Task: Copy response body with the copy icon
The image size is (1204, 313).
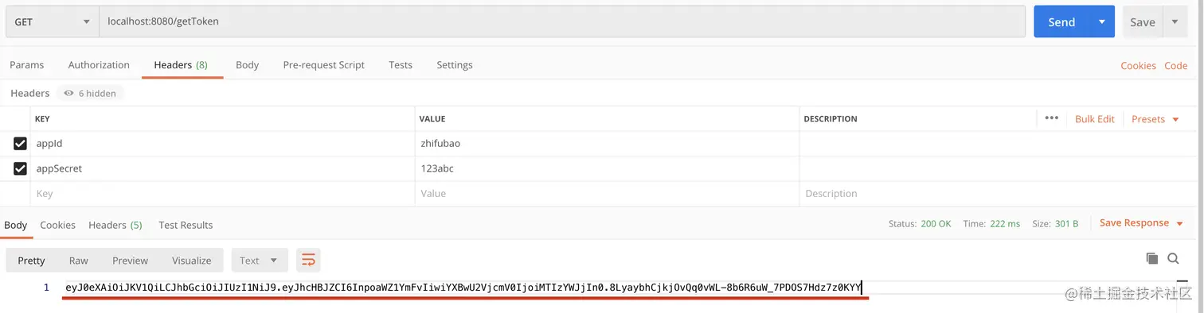Action: 1151,258
